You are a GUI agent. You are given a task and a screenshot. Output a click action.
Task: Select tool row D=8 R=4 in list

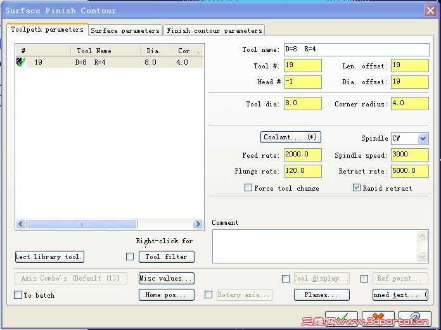point(110,62)
